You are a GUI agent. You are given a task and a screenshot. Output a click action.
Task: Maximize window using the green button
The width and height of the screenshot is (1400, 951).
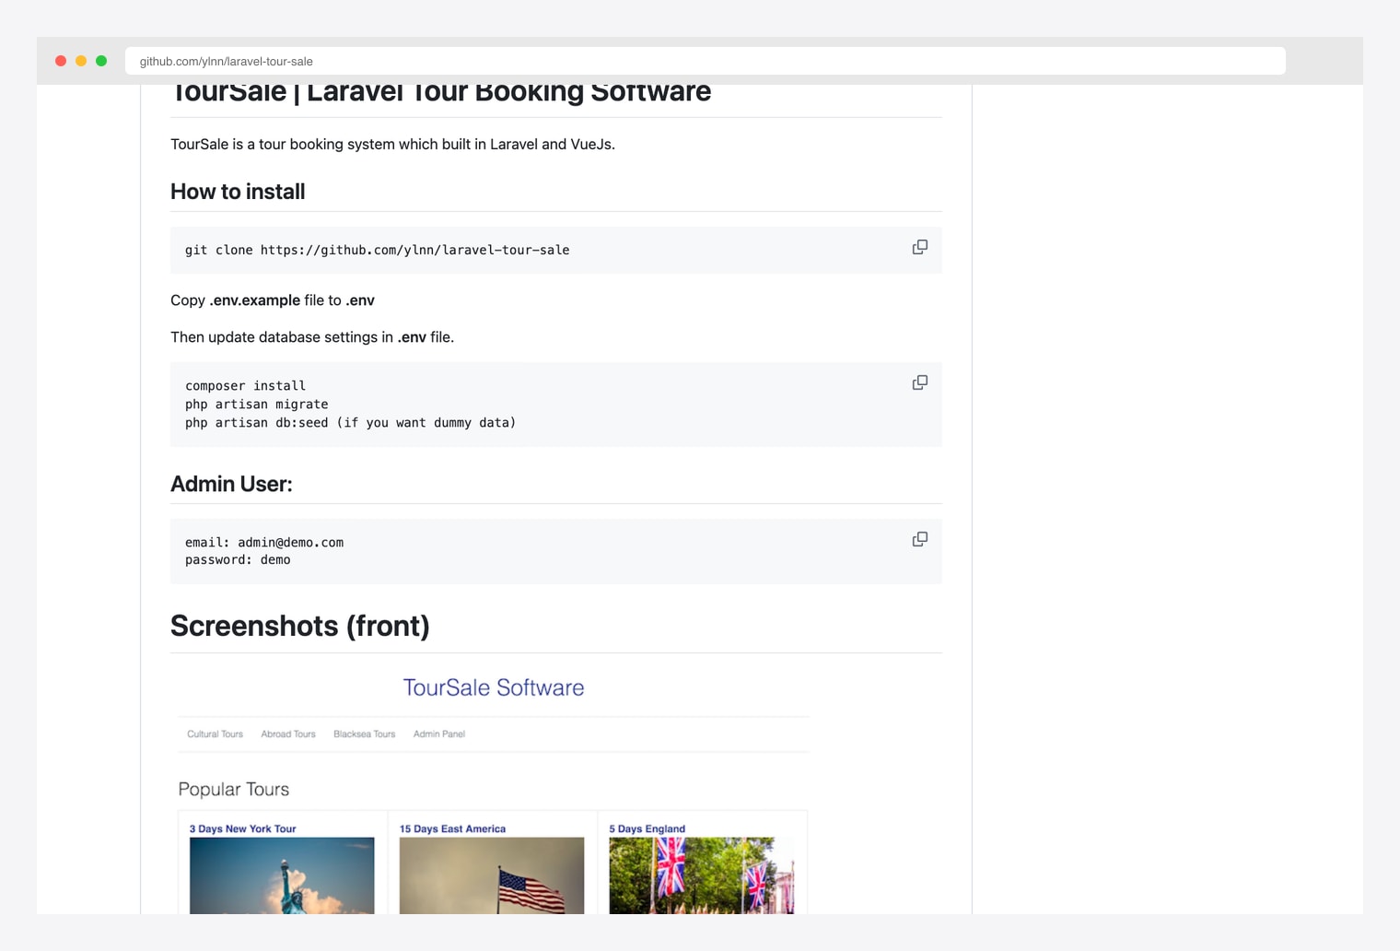pos(101,61)
